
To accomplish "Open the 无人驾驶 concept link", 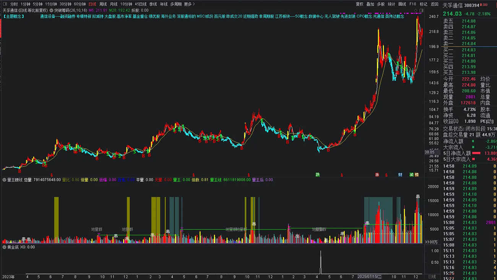I will click(x=332, y=16).
